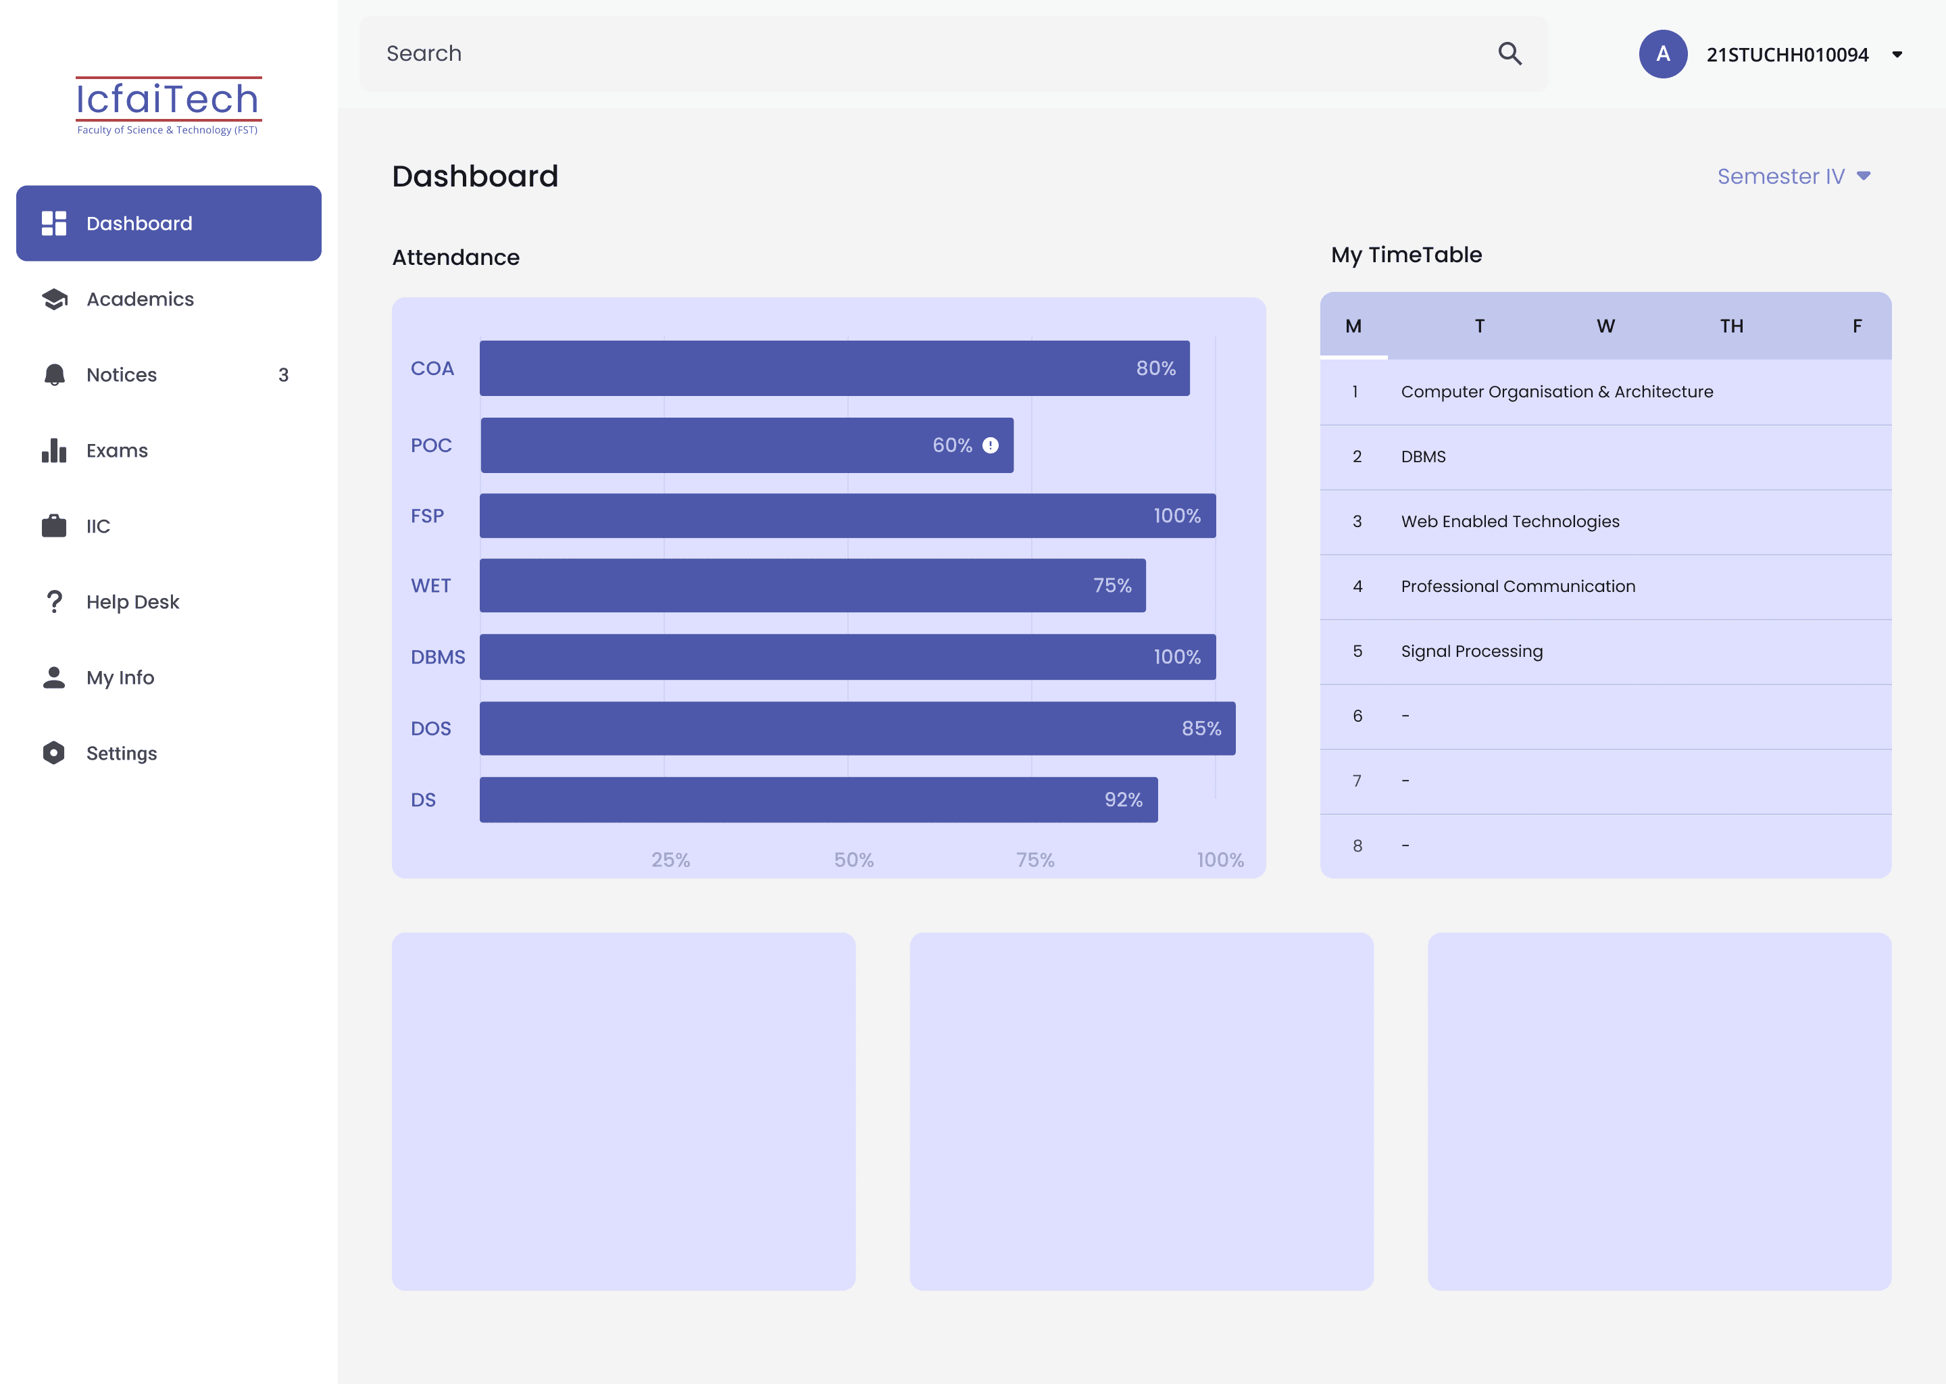Open the Dashboard menu item
Viewport: 1946px width, 1384px height.
169,223
